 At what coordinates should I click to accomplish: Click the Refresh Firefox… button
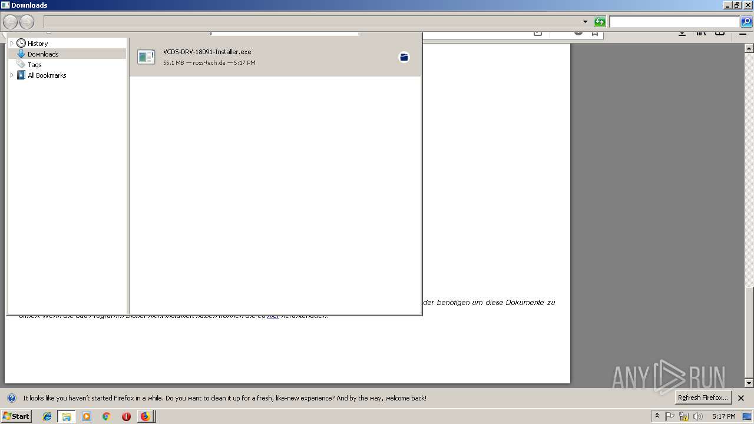click(x=703, y=397)
